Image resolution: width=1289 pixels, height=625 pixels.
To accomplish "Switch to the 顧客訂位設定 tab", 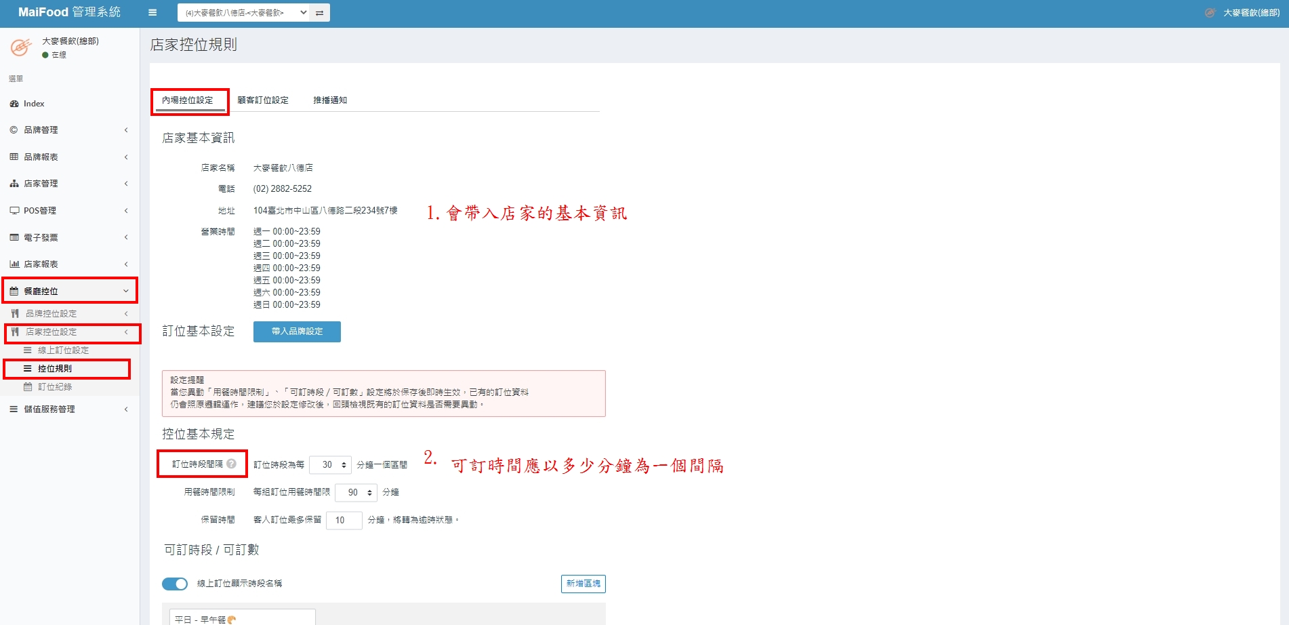I will [263, 100].
